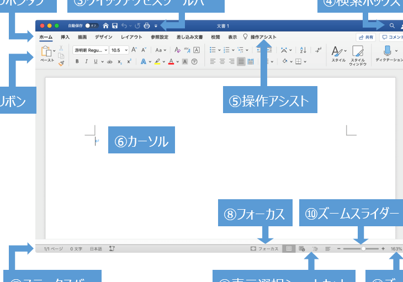The image size is (403, 282).
Task: Switch to the ホーム (Home) tab
Action: 46,37
